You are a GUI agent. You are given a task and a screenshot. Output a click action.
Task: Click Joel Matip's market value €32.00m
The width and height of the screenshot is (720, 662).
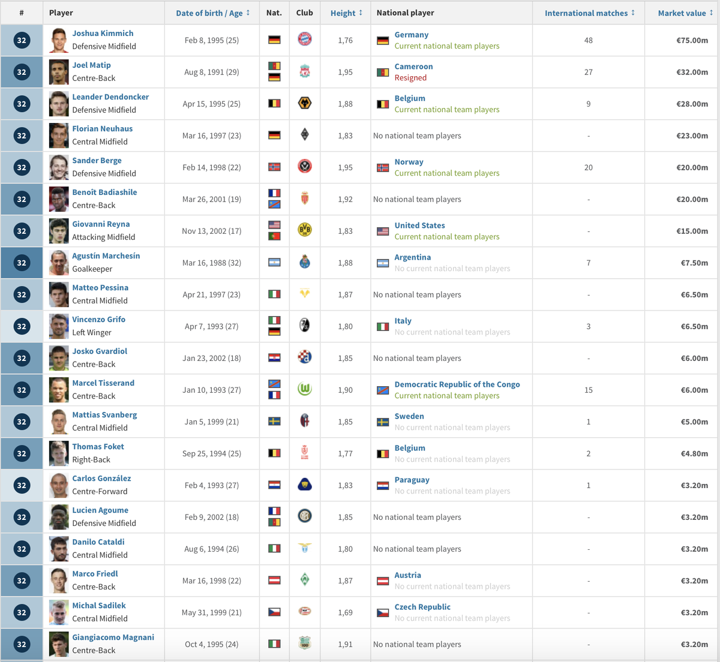tap(692, 72)
